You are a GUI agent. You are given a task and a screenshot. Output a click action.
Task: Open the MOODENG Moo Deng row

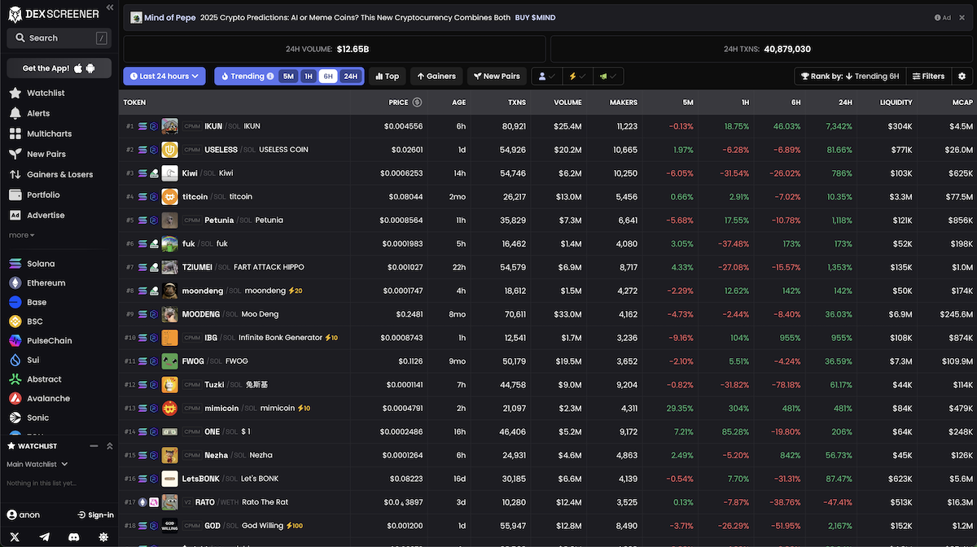pos(548,314)
